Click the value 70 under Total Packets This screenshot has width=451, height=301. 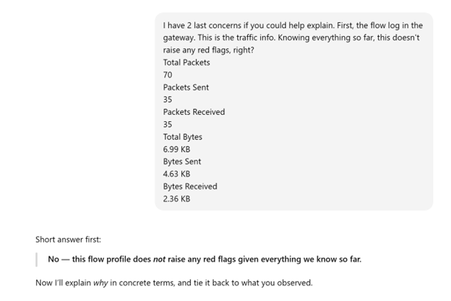[168, 74]
